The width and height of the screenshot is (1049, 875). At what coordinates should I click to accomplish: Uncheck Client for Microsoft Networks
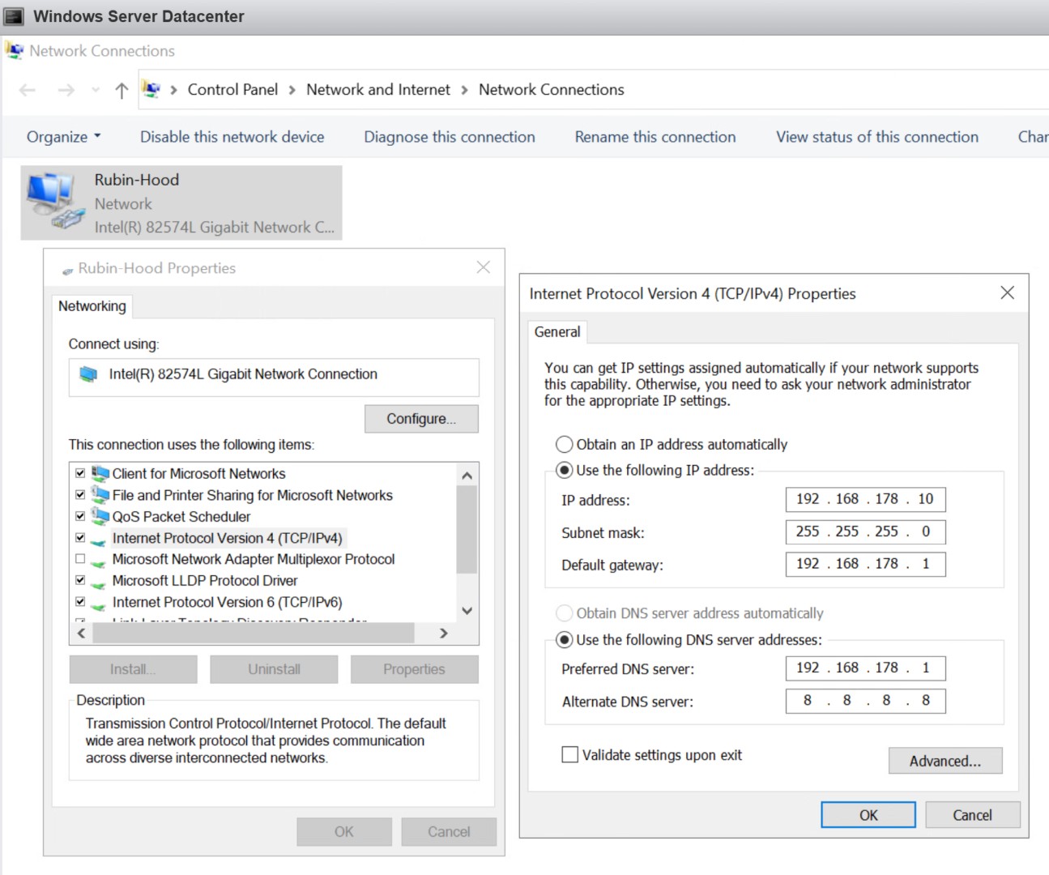80,473
